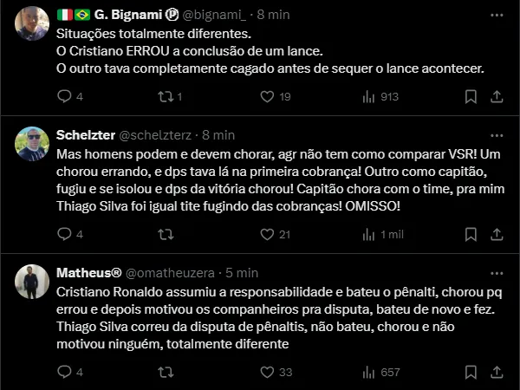Open more options on Matheus's tweet

tap(497, 272)
